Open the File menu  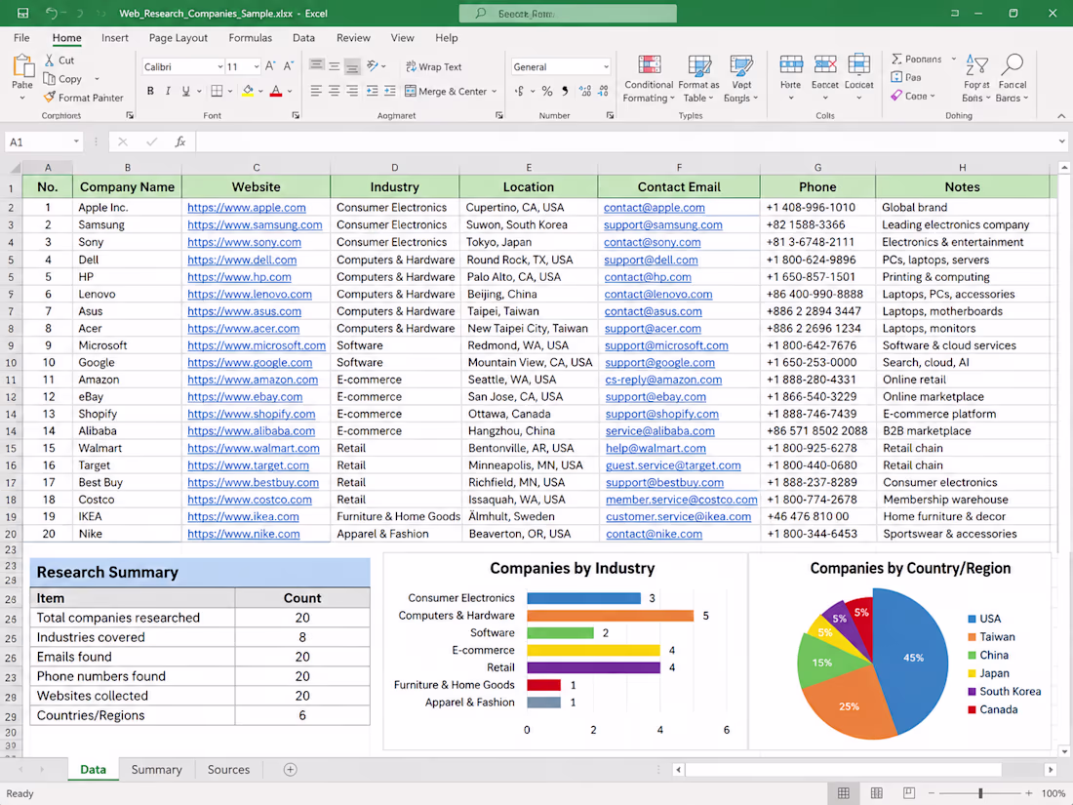click(21, 38)
